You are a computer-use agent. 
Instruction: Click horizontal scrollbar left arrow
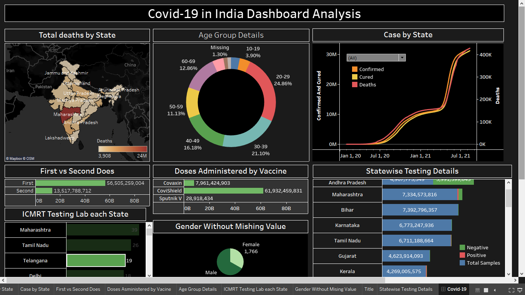coord(3,280)
